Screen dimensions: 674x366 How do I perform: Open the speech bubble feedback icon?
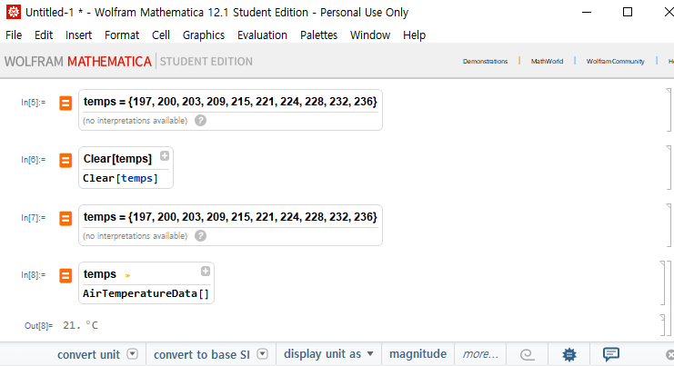611,354
